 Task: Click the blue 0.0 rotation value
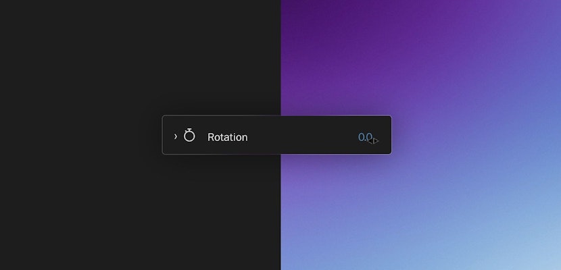click(365, 137)
